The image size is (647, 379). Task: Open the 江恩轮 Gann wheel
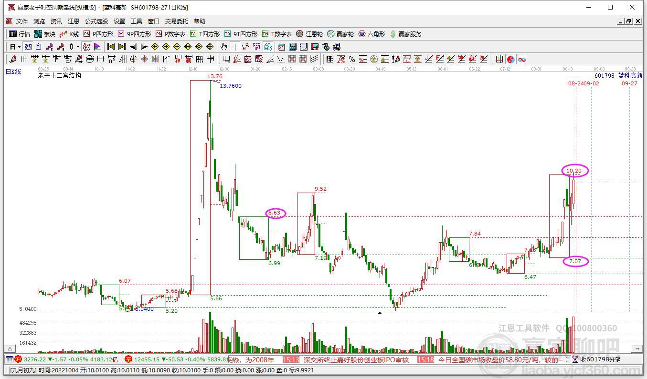click(x=309, y=34)
